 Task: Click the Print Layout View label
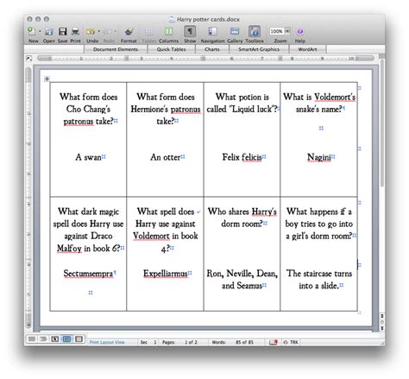pyautogui.click(x=107, y=342)
